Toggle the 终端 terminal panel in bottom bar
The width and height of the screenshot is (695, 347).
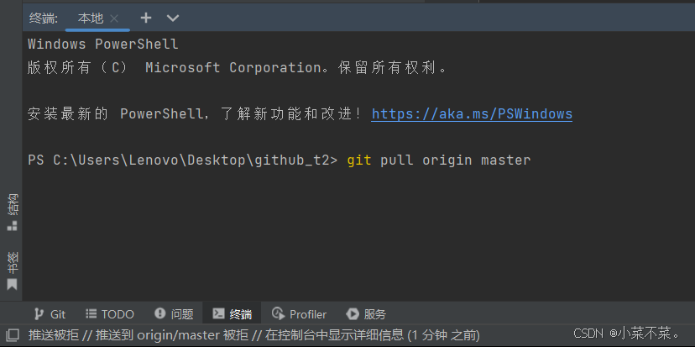[x=233, y=314]
